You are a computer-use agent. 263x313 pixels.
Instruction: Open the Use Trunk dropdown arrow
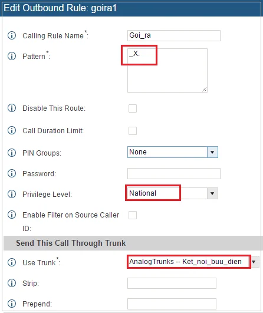coord(254,262)
